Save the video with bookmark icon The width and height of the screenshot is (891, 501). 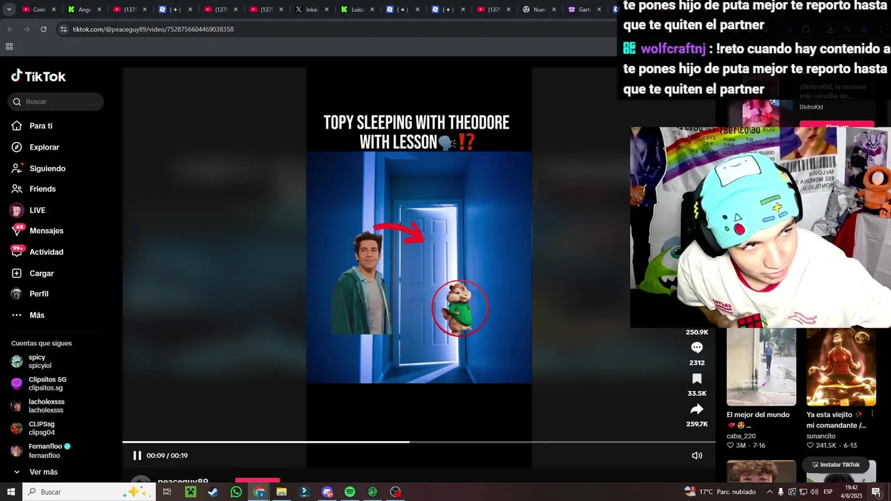click(697, 379)
